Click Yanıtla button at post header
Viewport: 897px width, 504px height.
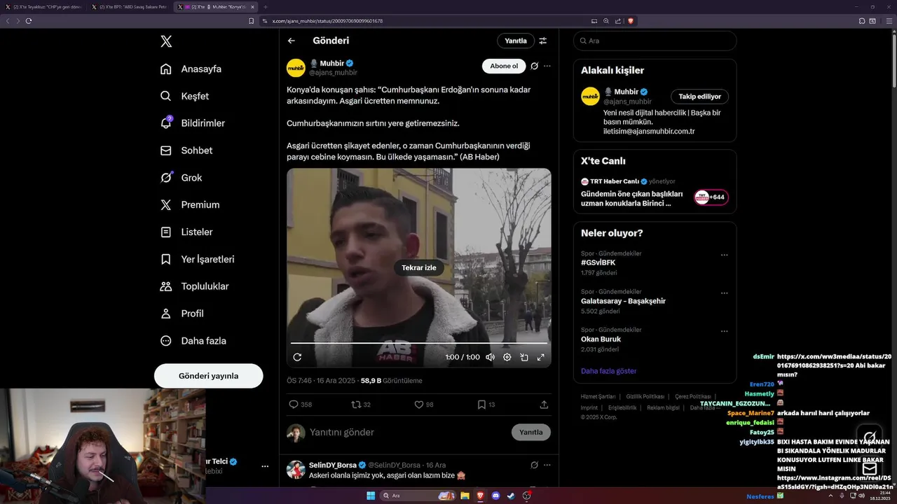(x=516, y=41)
